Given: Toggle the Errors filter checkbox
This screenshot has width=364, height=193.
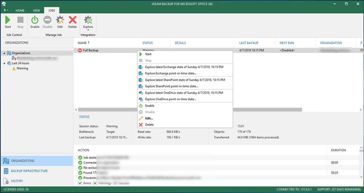Looking at the screenshot, I should tap(80, 183).
